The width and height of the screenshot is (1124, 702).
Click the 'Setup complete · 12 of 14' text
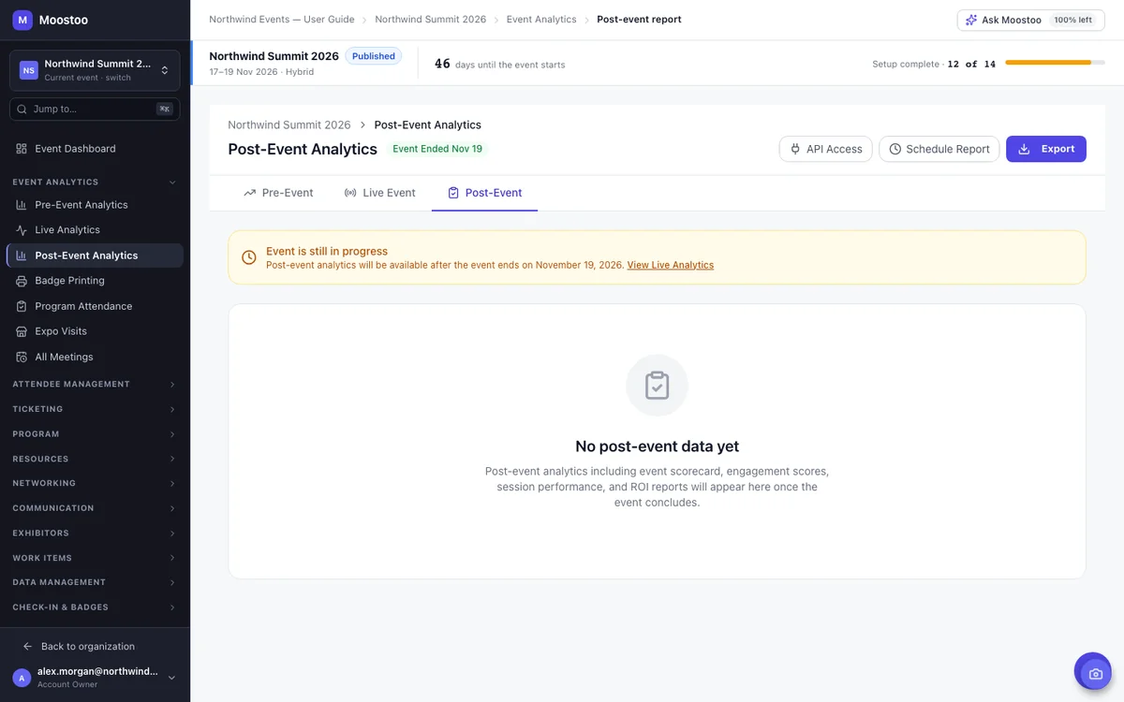(x=934, y=64)
